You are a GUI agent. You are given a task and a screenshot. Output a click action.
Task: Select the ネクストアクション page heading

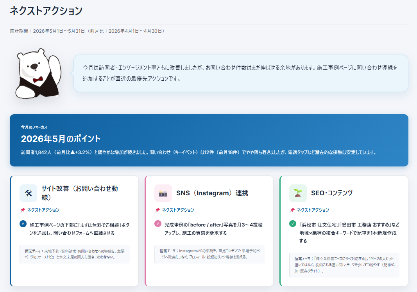tap(46, 11)
